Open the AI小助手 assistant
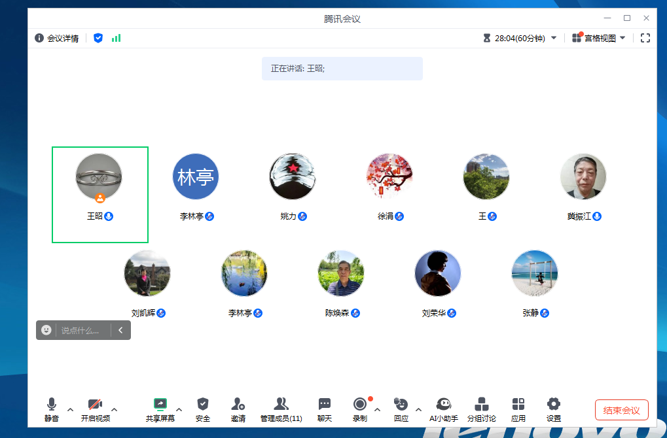The width and height of the screenshot is (667, 438). (x=443, y=404)
